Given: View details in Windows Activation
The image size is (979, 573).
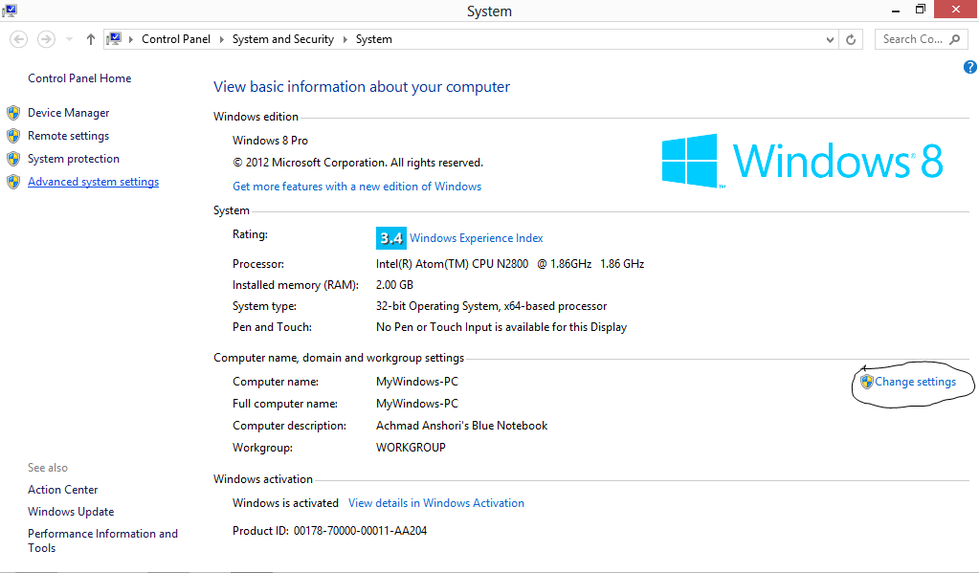Looking at the screenshot, I should coord(436,503).
